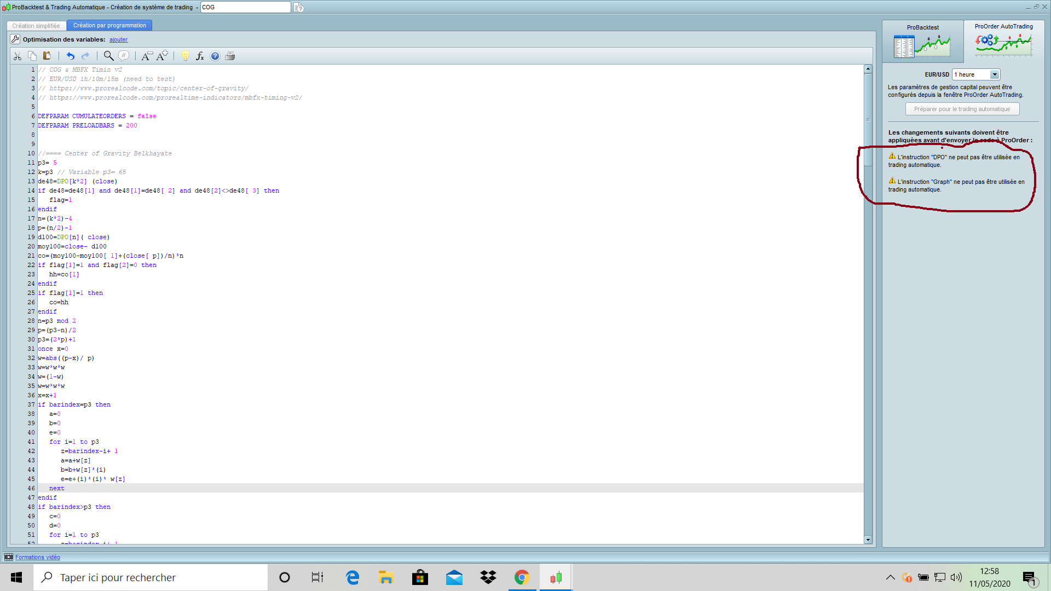The image size is (1051, 591).
Task: Click the ajouter link
Action: pyautogui.click(x=118, y=39)
